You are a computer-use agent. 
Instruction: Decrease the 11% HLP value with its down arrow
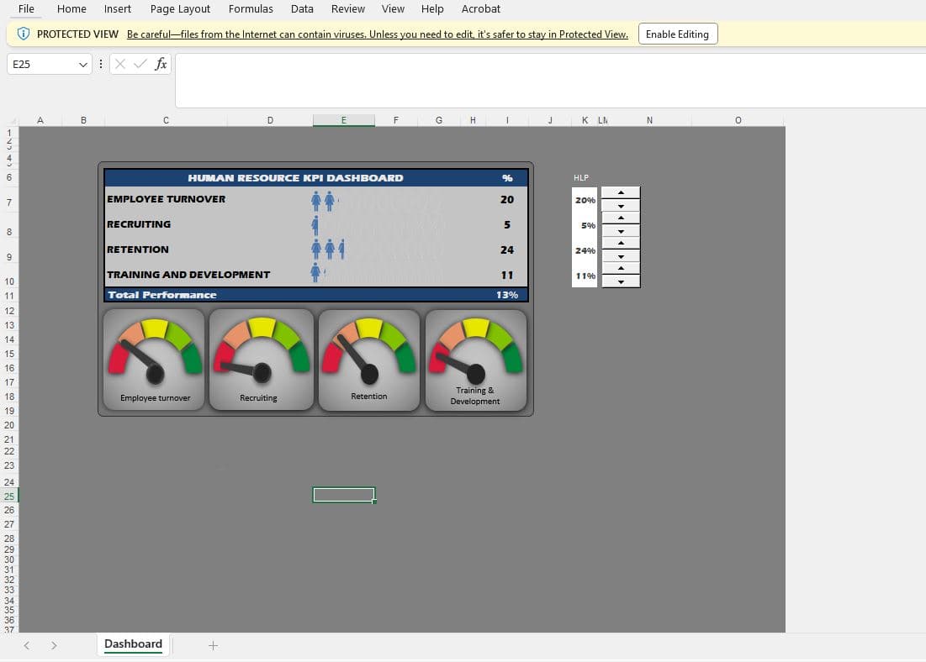[x=621, y=282]
